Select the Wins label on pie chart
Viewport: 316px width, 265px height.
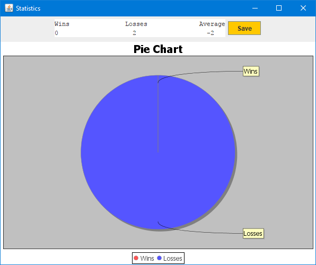tap(251, 72)
